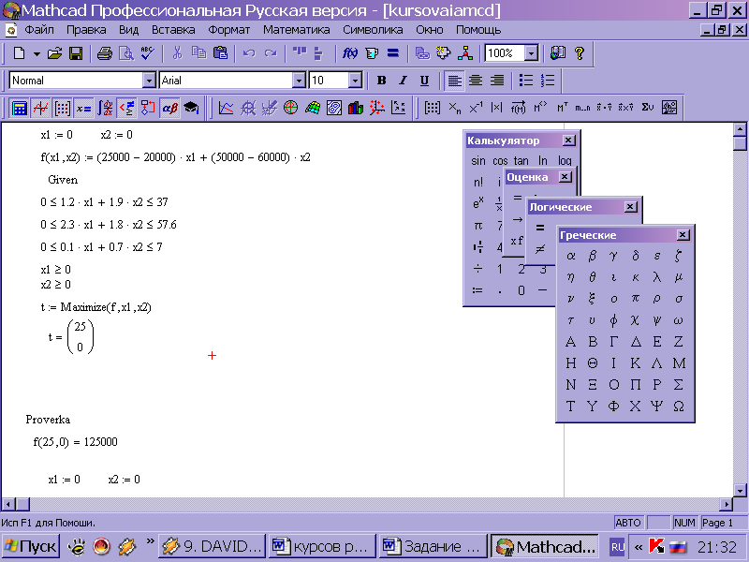
Task: Open the Формат menu
Action: click(228, 30)
